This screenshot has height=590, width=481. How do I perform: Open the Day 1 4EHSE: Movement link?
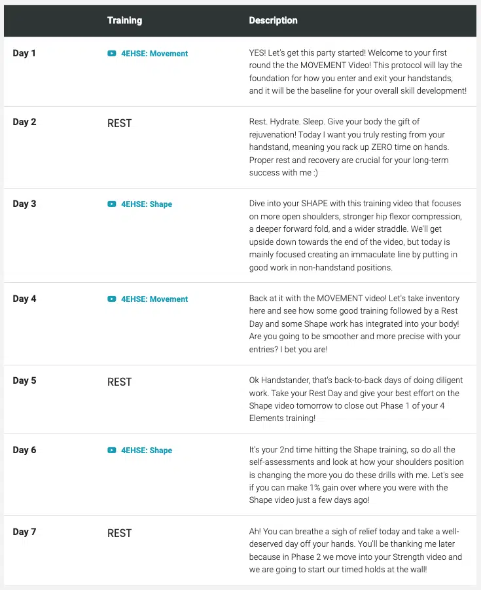[154, 54]
